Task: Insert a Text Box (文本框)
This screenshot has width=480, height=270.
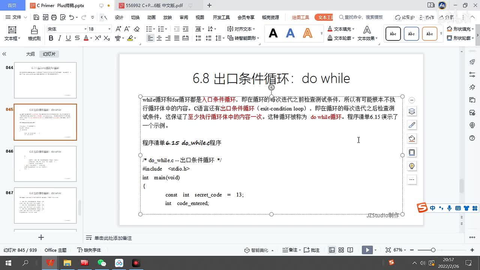Action: pyautogui.click(x=12, y=33)
